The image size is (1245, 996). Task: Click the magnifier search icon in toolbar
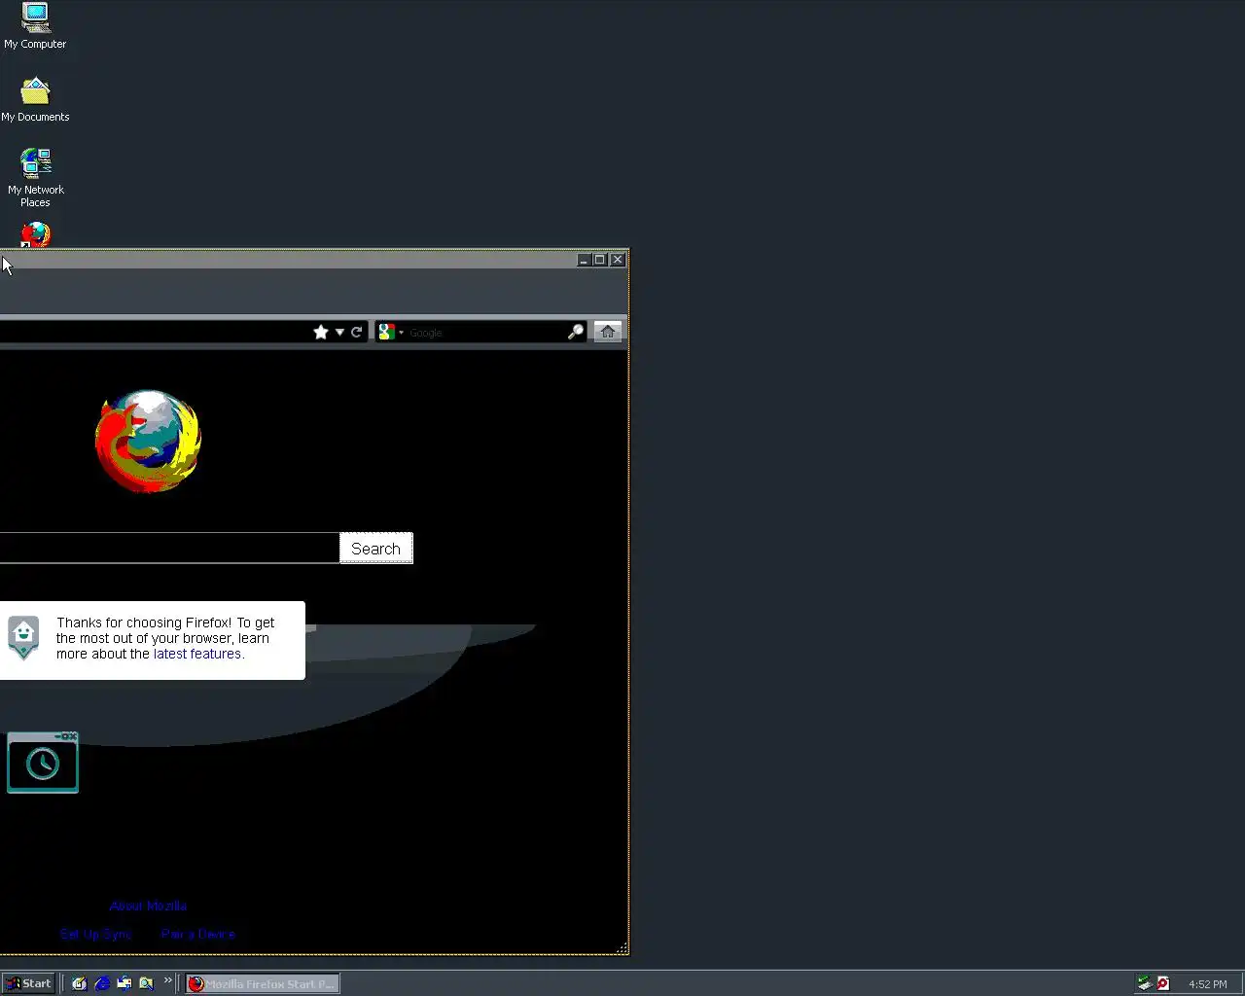pyautogui.click(x=576, y=333)
